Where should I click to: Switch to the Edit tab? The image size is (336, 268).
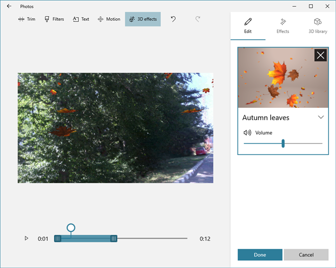[248, 26]
